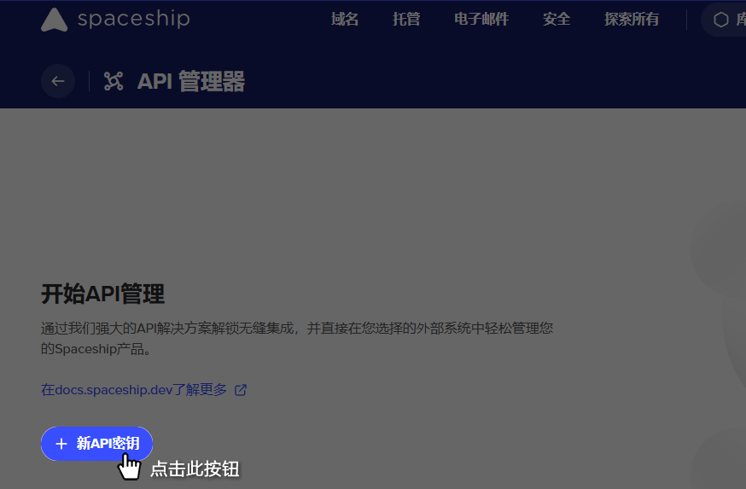Screen dimensions: 746x489
Task: Click the Spaceship rocket logo icon
Action: coord(55,20)
